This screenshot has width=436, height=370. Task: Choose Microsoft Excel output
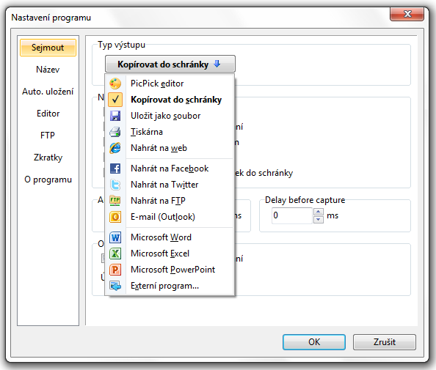coord(170,254)
